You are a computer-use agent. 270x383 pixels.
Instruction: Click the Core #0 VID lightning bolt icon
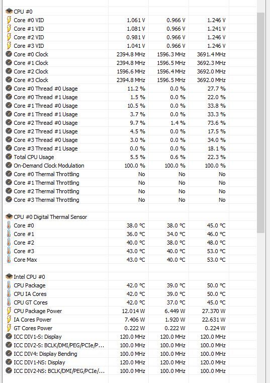[x=9, y=20]
